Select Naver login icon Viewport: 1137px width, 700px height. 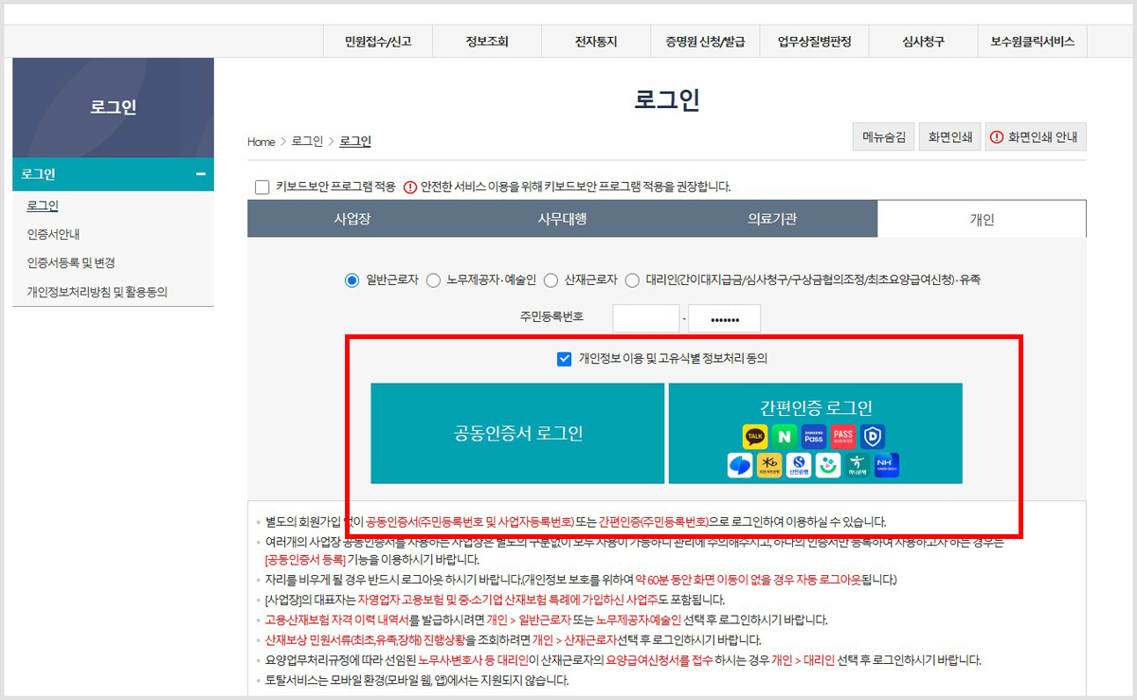point(783,436)
